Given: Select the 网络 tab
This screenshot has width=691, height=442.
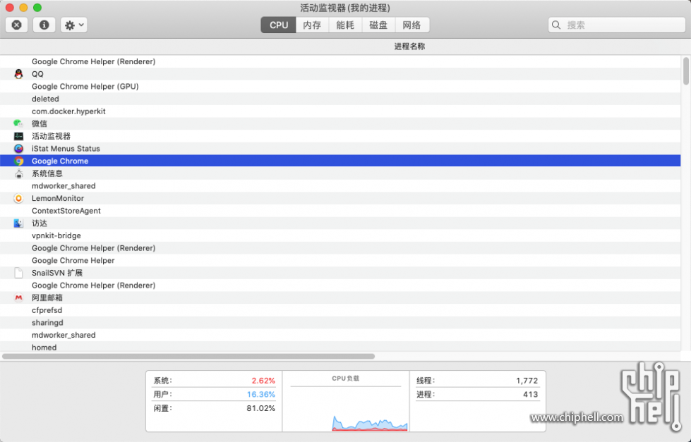Looking at the screenshot, I should coord(411,25).
